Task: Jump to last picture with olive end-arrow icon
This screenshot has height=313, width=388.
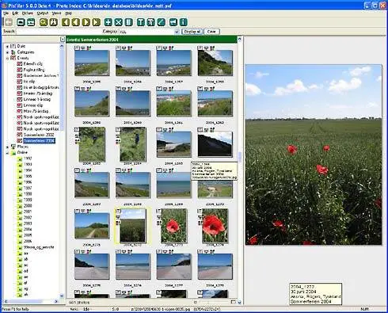Action: [x=97, y=22]
